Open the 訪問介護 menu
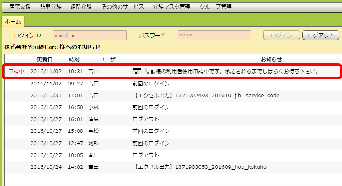 [x=50, y=7]
